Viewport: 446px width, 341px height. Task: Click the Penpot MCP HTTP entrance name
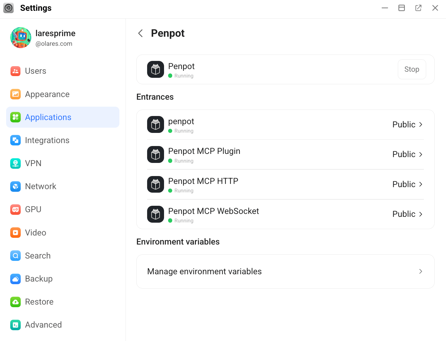(203, 181)
